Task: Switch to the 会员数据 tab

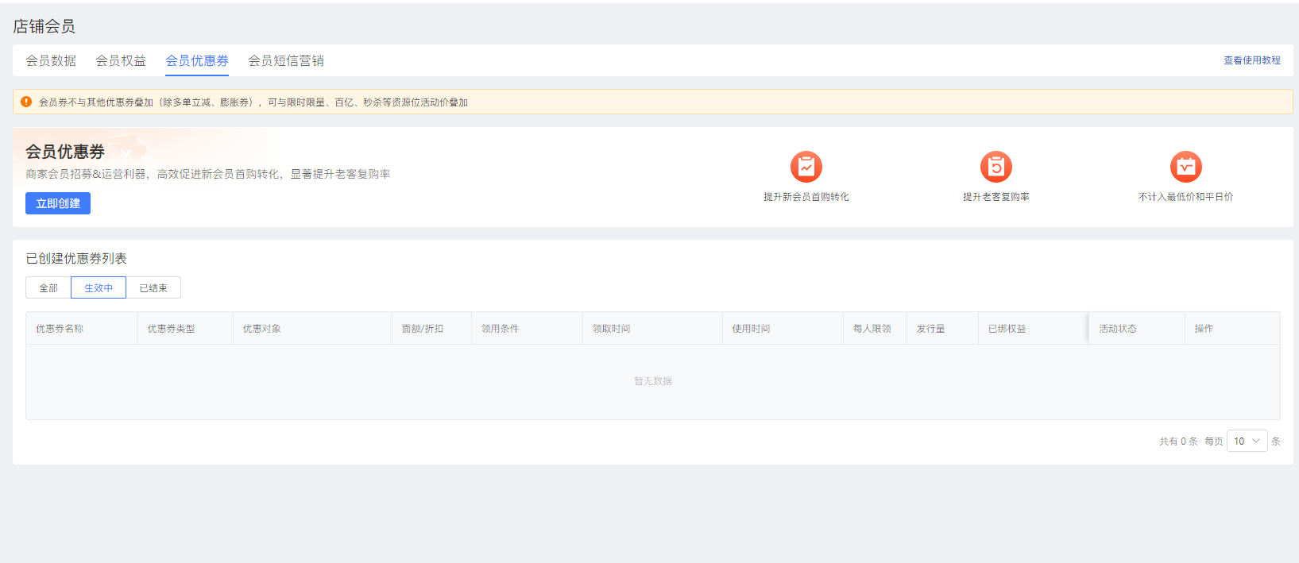Action: (x=51, y=61)
